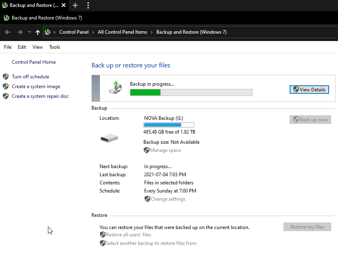Expand chevron after All Control Panel Items
The width and height of the screenshot is (338, 253).
[x=152, y=32]
